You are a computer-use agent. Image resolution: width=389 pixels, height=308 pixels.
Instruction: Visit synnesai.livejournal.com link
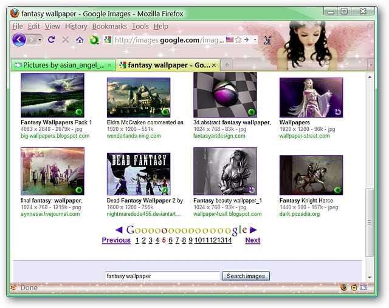pyautogui.click(x=50, y=214)
